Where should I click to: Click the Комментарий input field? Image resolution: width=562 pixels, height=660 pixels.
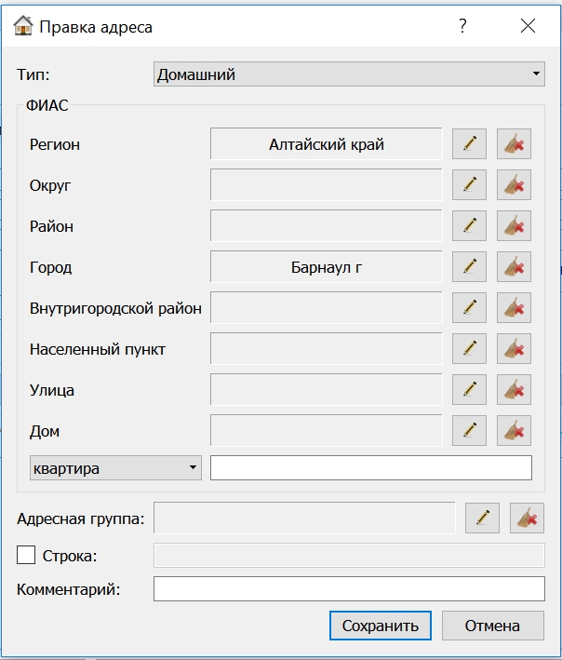[x=349, y=588]
